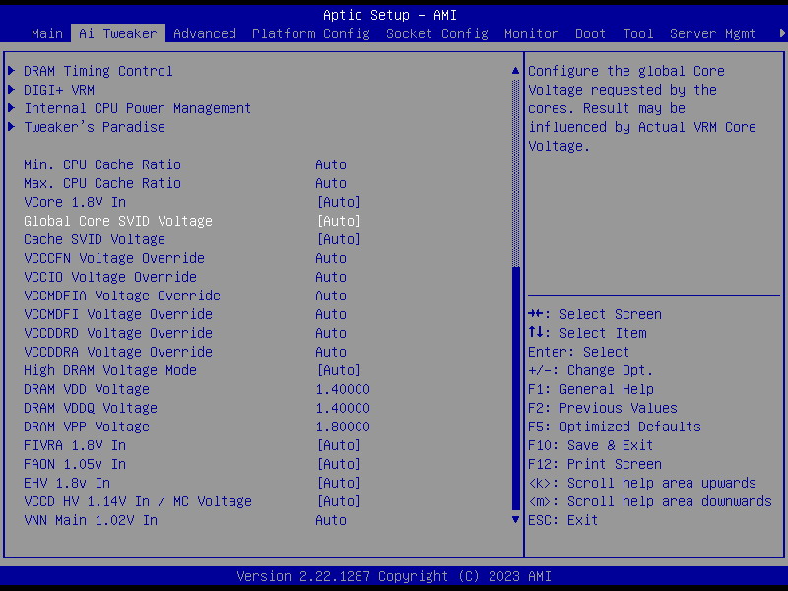Click the F12: Print Screen hint
Screen dimensions: 788x591
[x=595, y=464]
